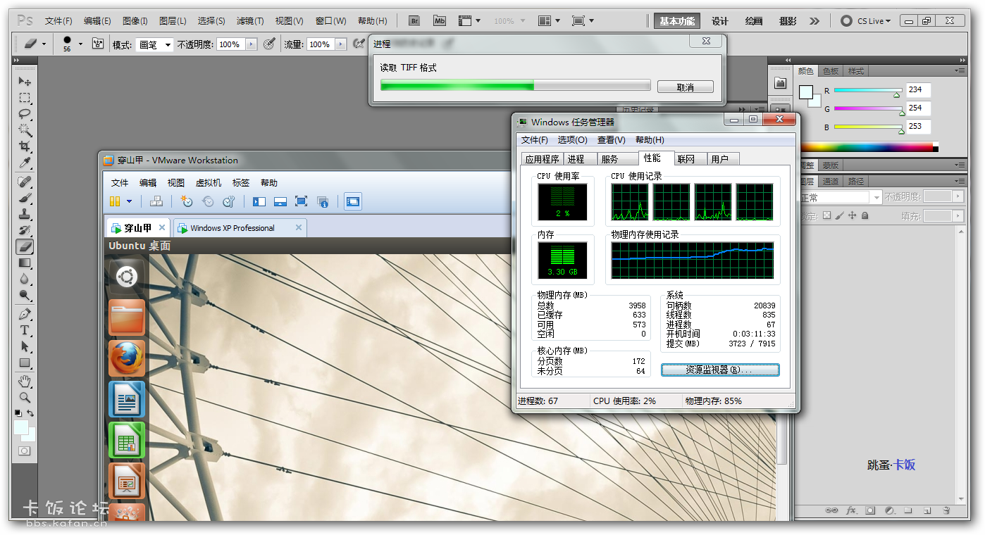Open the opacity slider popup arrow
The image size is (985, 535).
[x=252, y=44]
